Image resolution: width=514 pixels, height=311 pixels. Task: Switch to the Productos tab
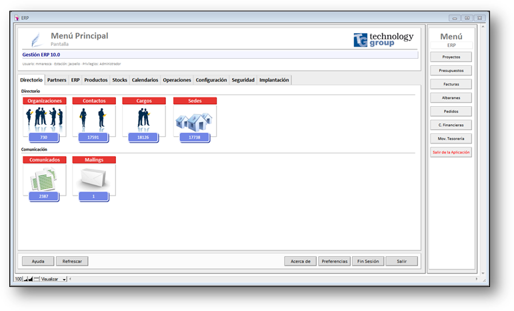[x=96, y=80]
